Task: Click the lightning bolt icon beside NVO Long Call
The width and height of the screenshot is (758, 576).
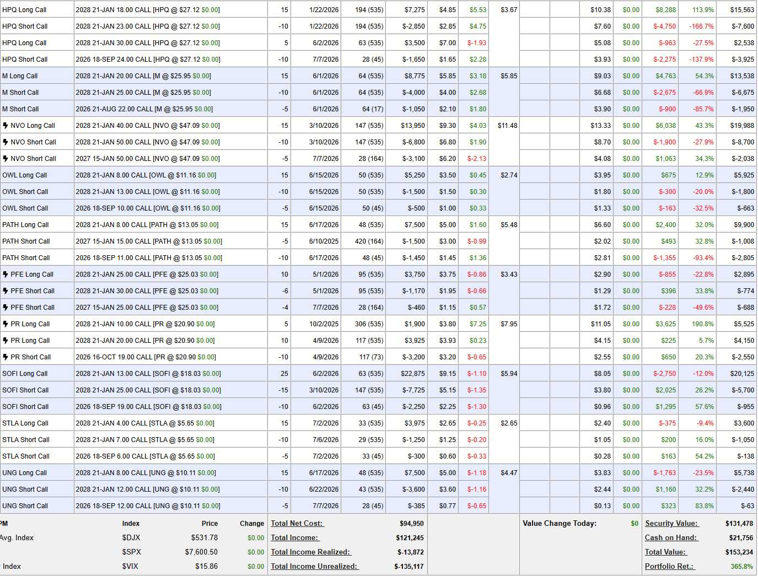Action: [x=6, y=126]
